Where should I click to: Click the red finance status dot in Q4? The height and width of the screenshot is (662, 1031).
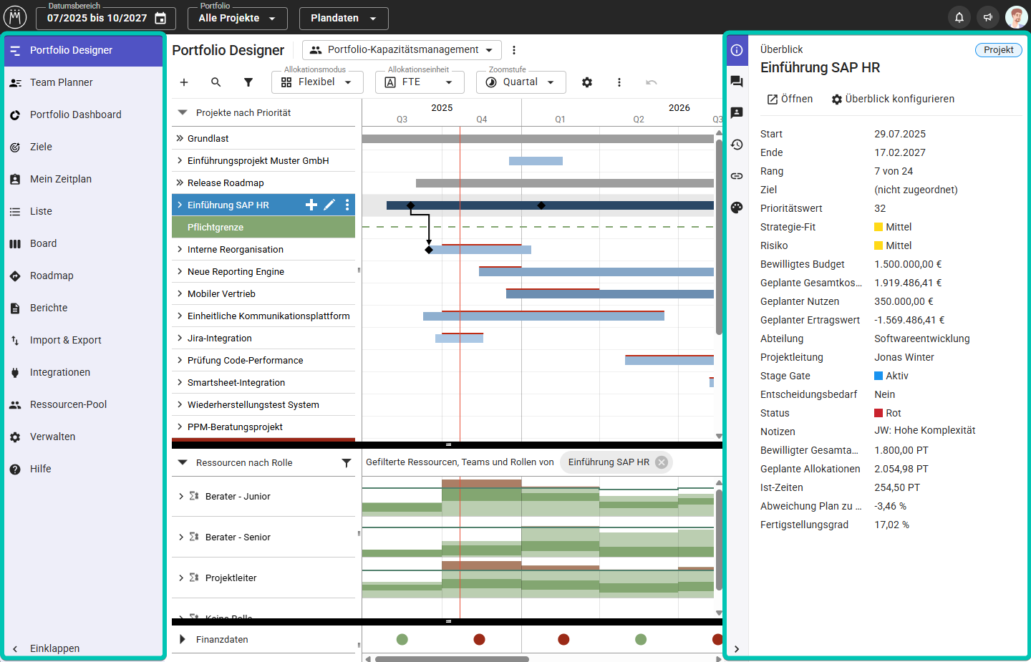tap(480, 639)
